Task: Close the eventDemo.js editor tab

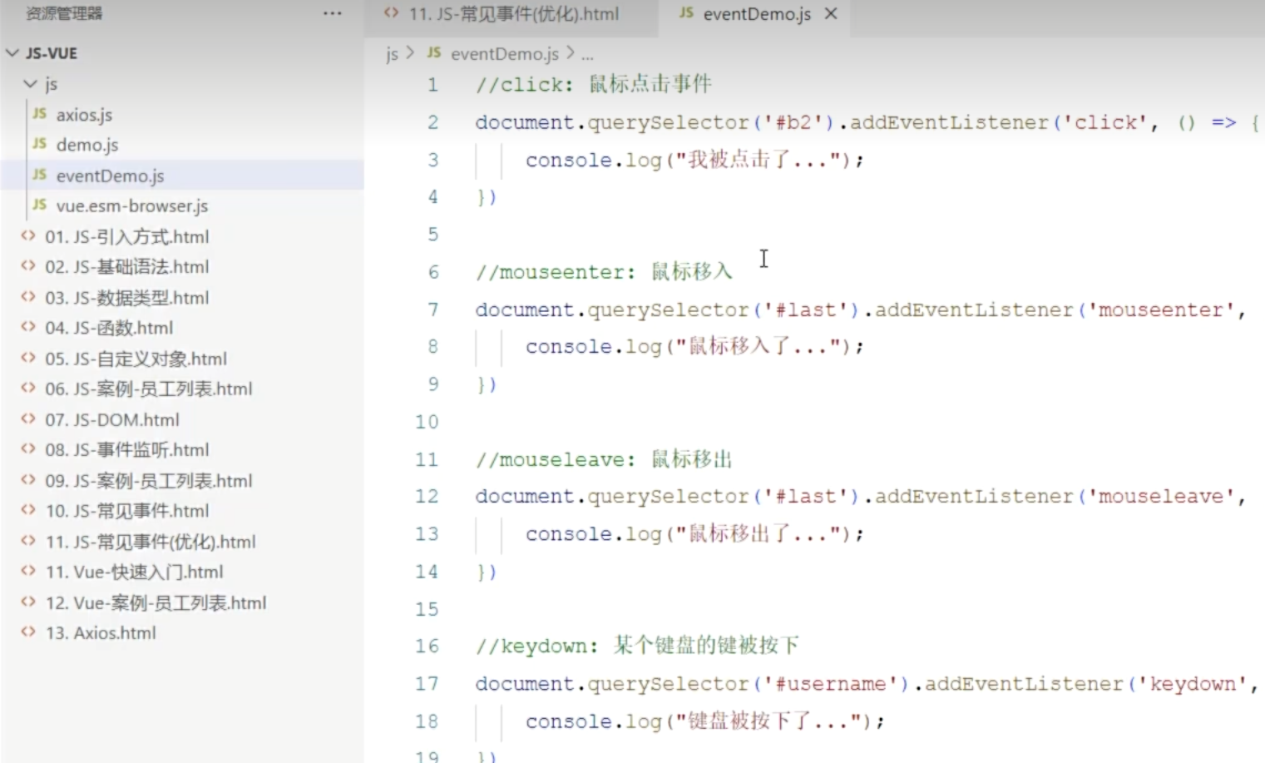Action: 830,14
